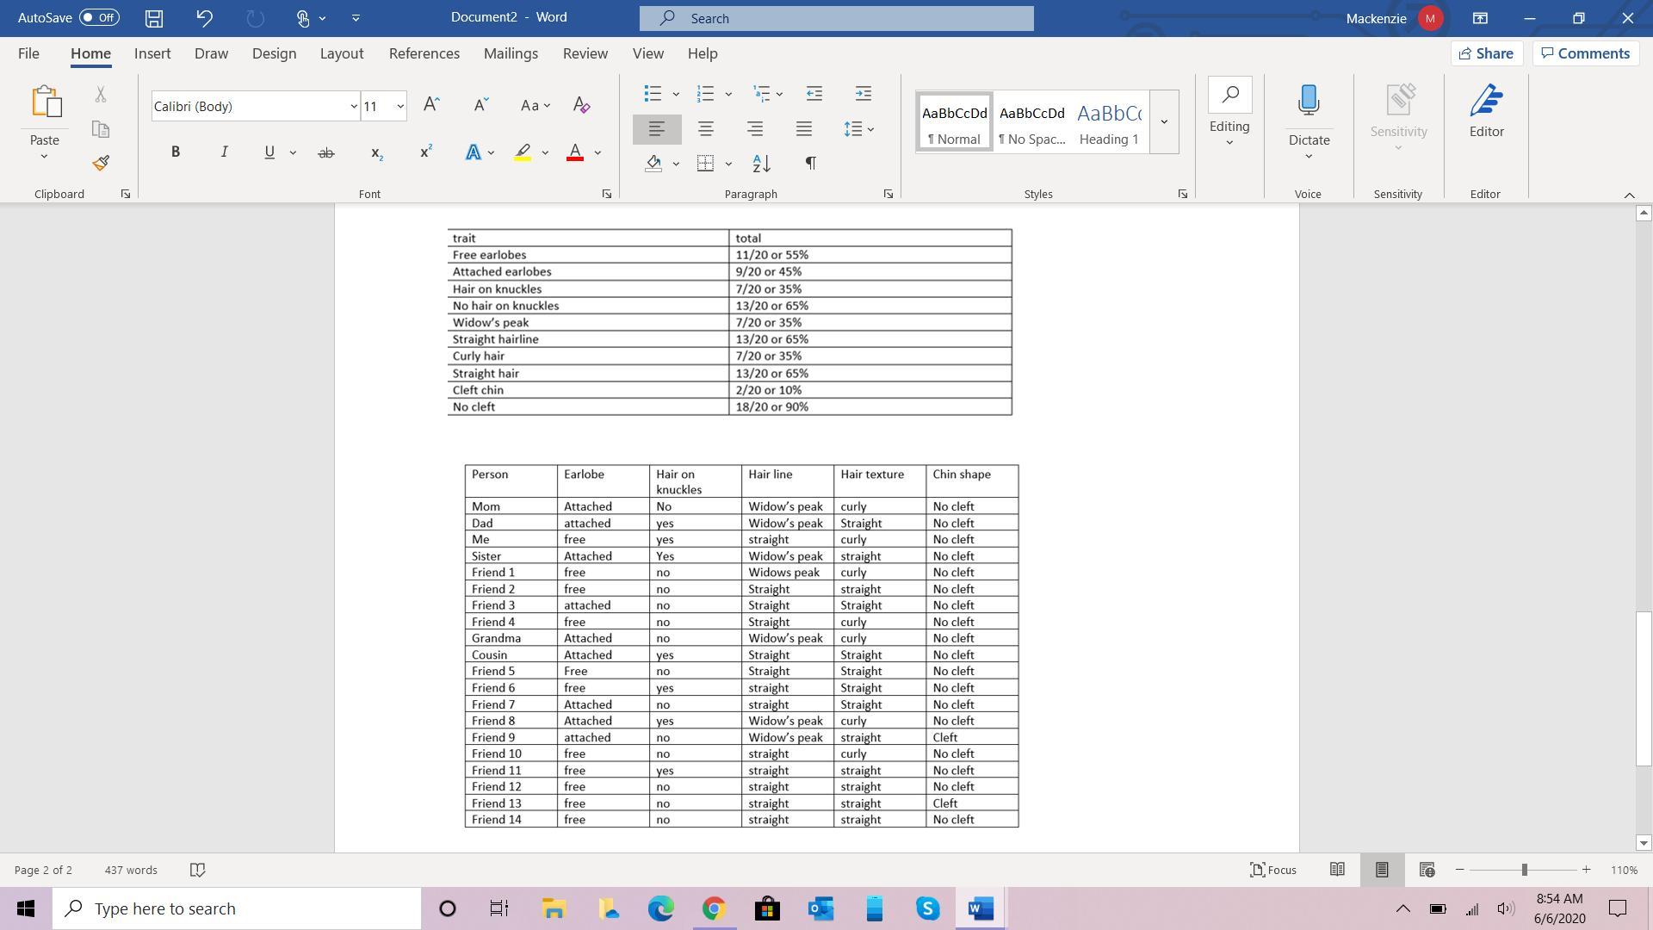Click the ribbon Search box
The image size is (1653, 930).
836,18
